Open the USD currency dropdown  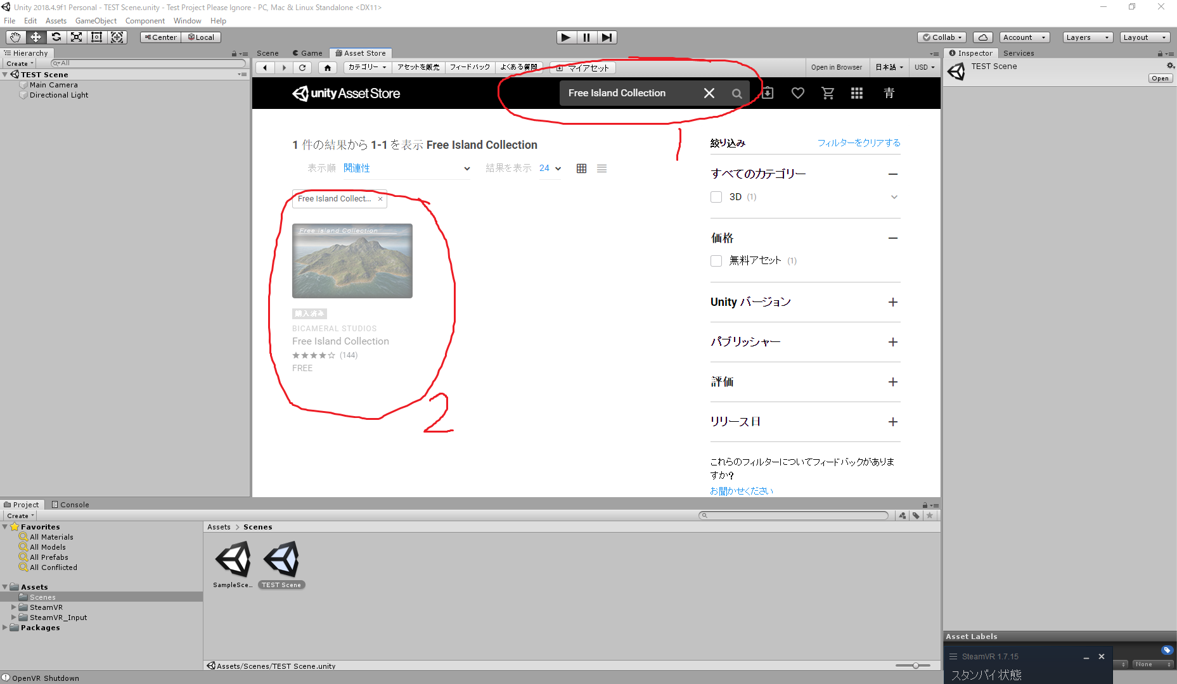click(924, 67)
